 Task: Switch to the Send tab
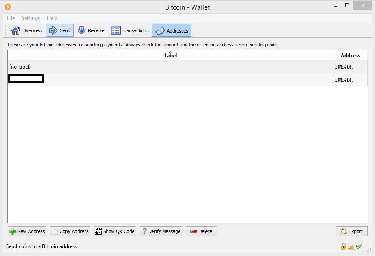tap(59, 30)
